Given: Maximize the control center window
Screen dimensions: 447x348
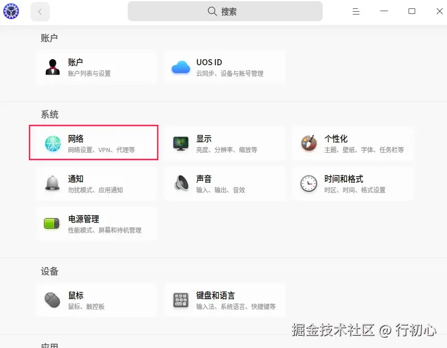Looking at the screenshot, I should pyautogui.click(x=412, y=11).
